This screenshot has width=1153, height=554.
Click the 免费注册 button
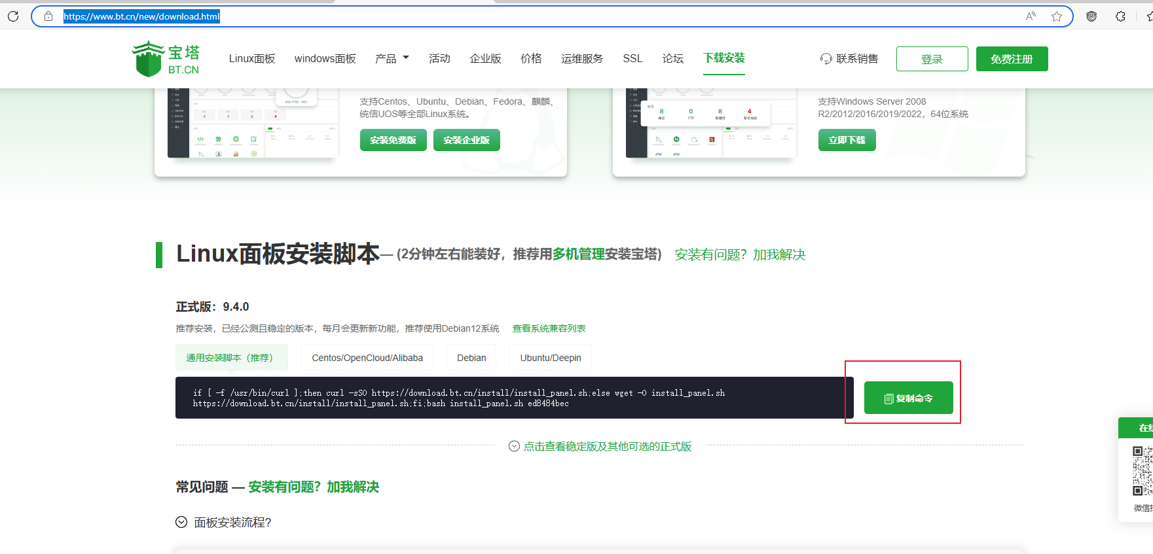tap(1012, 59)
